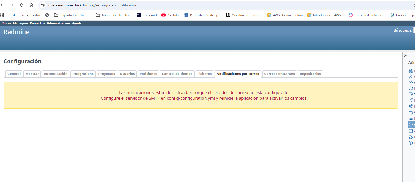Open Projects icon in admin sidebar
Screen dimensions: 415x182
pos(410,71)
